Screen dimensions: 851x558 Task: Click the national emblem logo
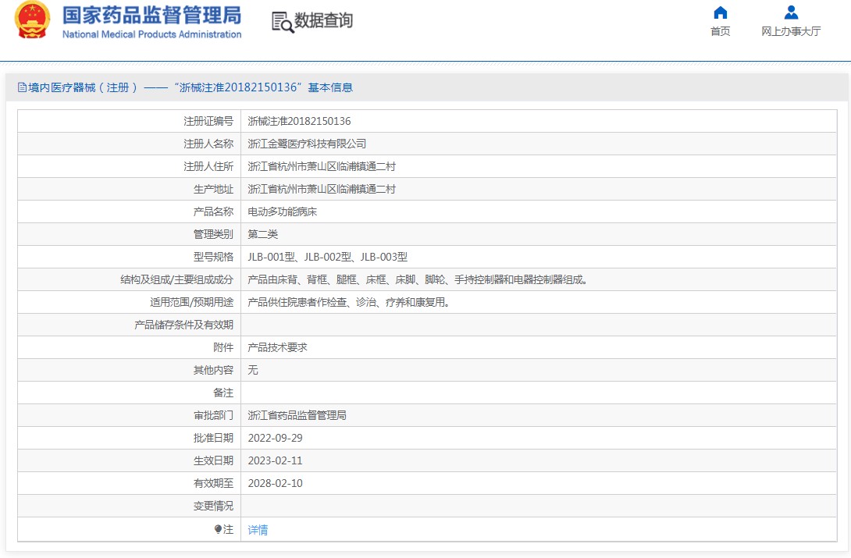32,20
